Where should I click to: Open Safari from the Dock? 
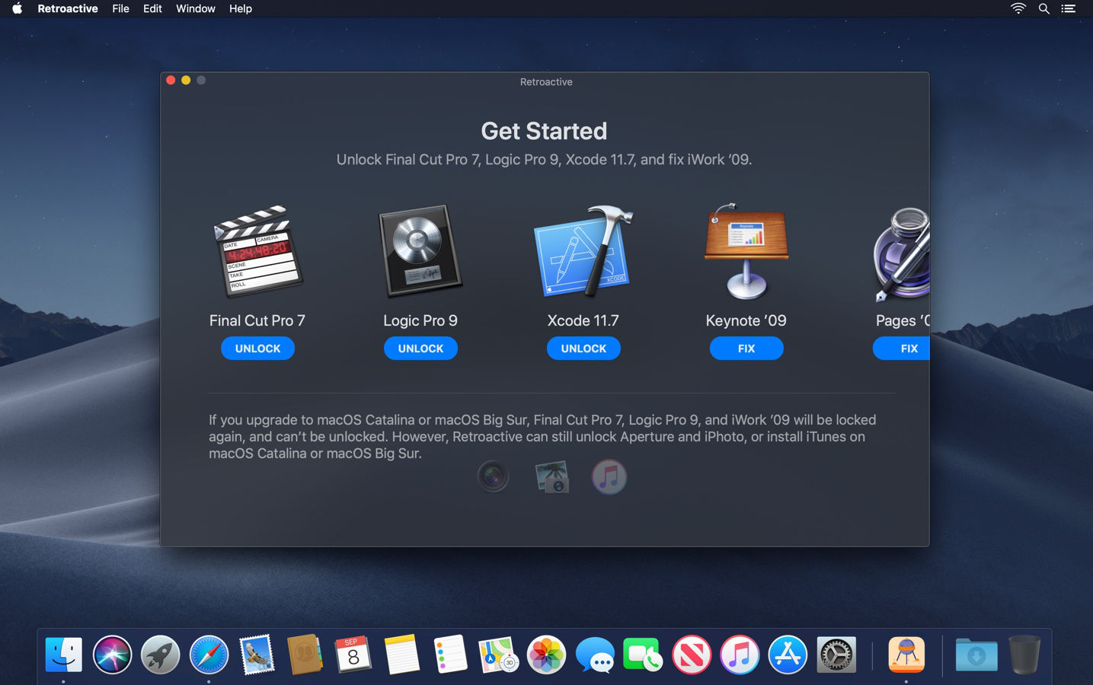pos(209,654)
